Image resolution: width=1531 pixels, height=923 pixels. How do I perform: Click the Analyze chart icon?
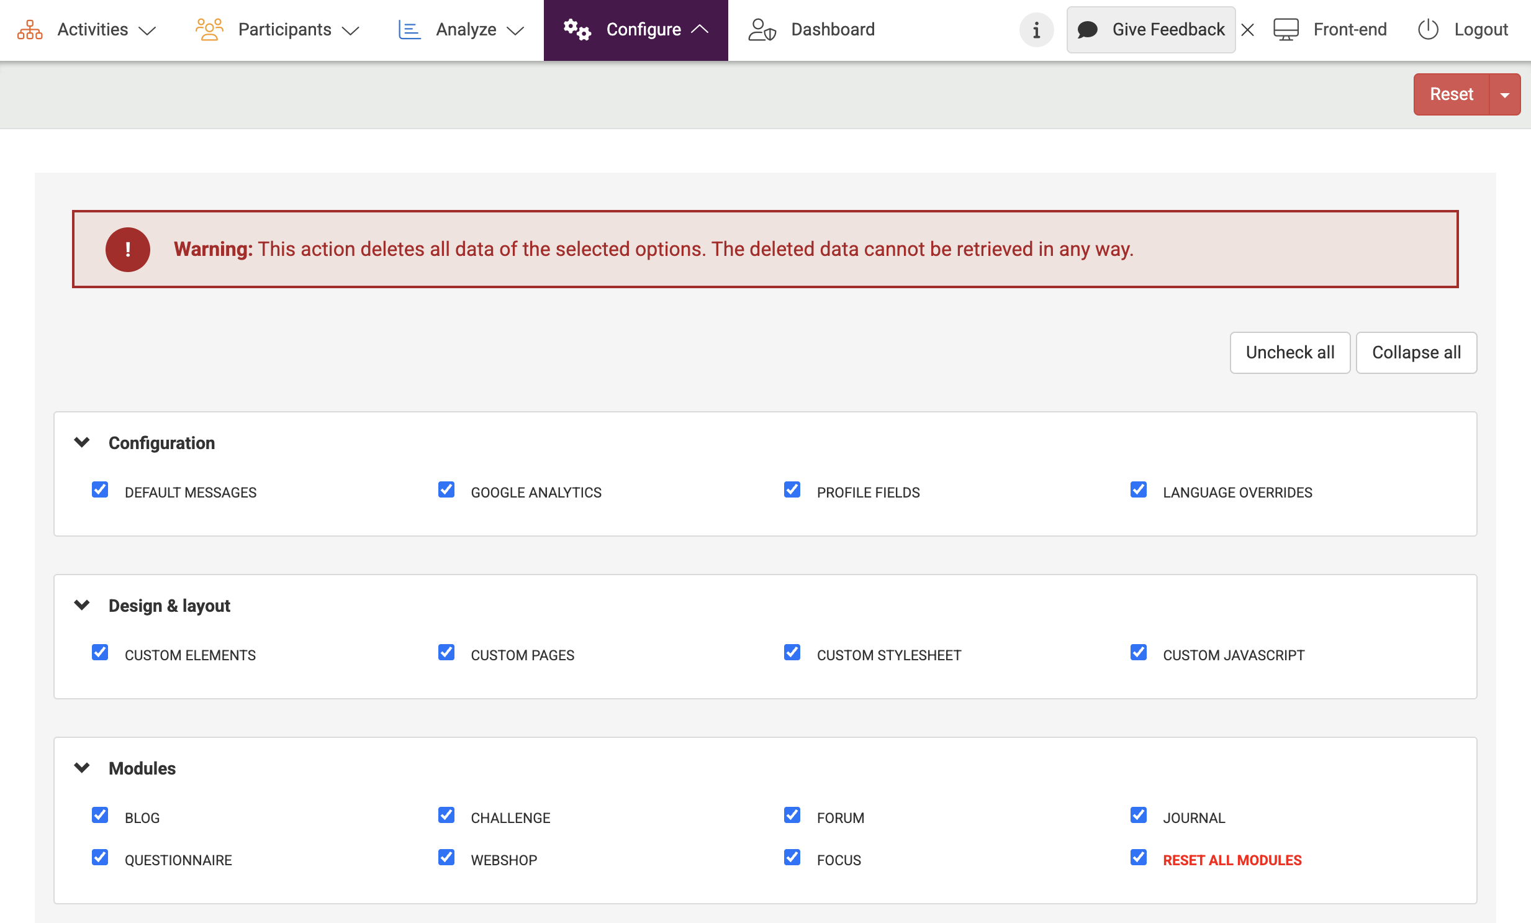click(409, 30)
